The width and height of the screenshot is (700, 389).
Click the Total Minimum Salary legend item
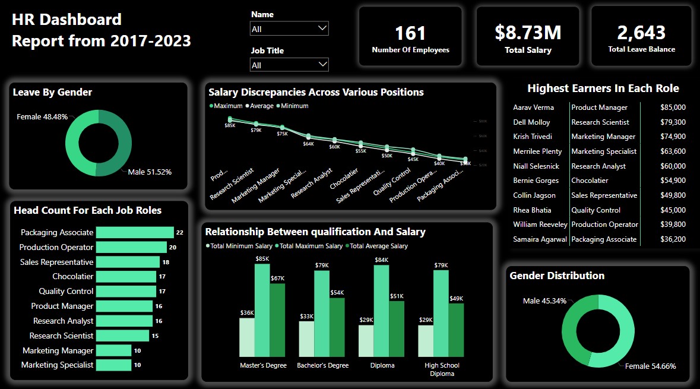coord(239,246)
